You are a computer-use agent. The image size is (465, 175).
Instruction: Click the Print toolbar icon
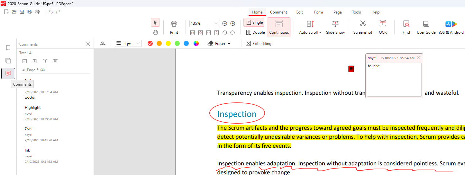pyautogui.click(x=174, y=27)
